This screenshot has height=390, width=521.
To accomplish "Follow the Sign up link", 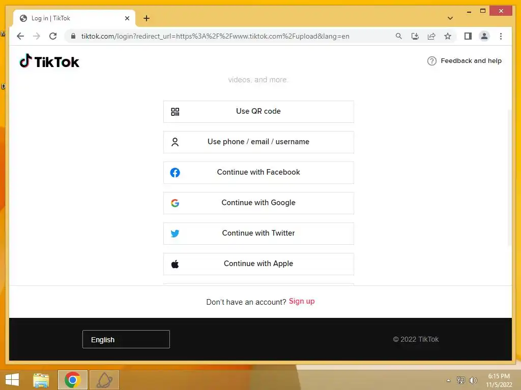I will [x=302, y=302].
